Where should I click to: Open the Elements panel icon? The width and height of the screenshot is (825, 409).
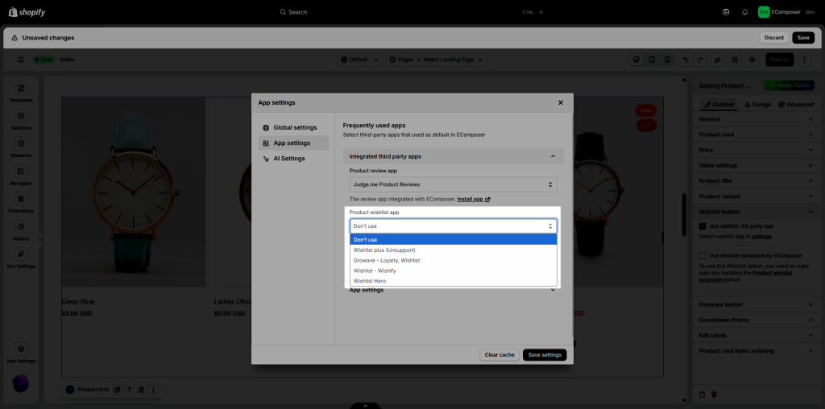(21, 143)
